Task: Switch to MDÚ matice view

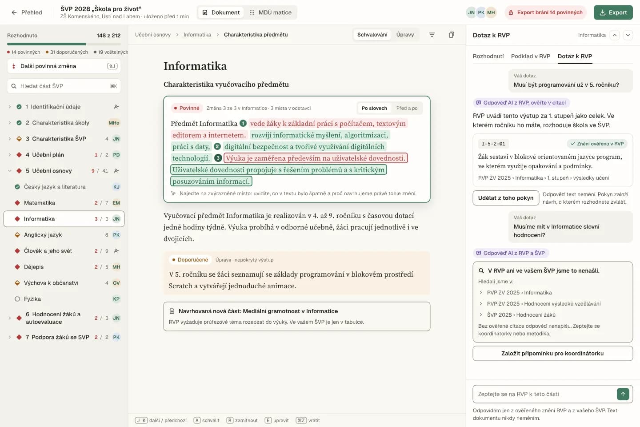Action: [x=270, y=12]
